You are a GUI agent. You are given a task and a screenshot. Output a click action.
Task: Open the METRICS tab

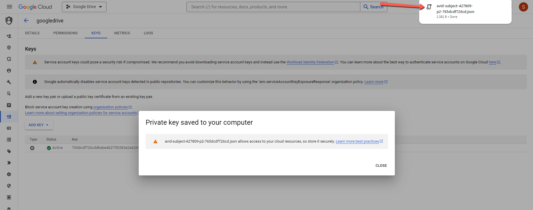point(122,33)
